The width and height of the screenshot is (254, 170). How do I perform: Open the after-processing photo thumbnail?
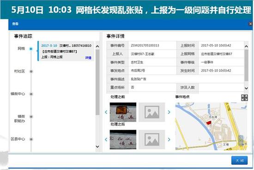click(123, 139)
